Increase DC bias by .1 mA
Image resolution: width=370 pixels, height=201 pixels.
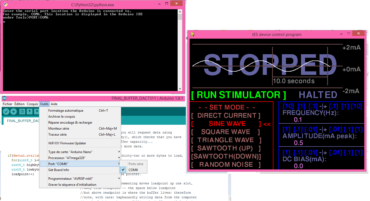(x=348, y=152)
